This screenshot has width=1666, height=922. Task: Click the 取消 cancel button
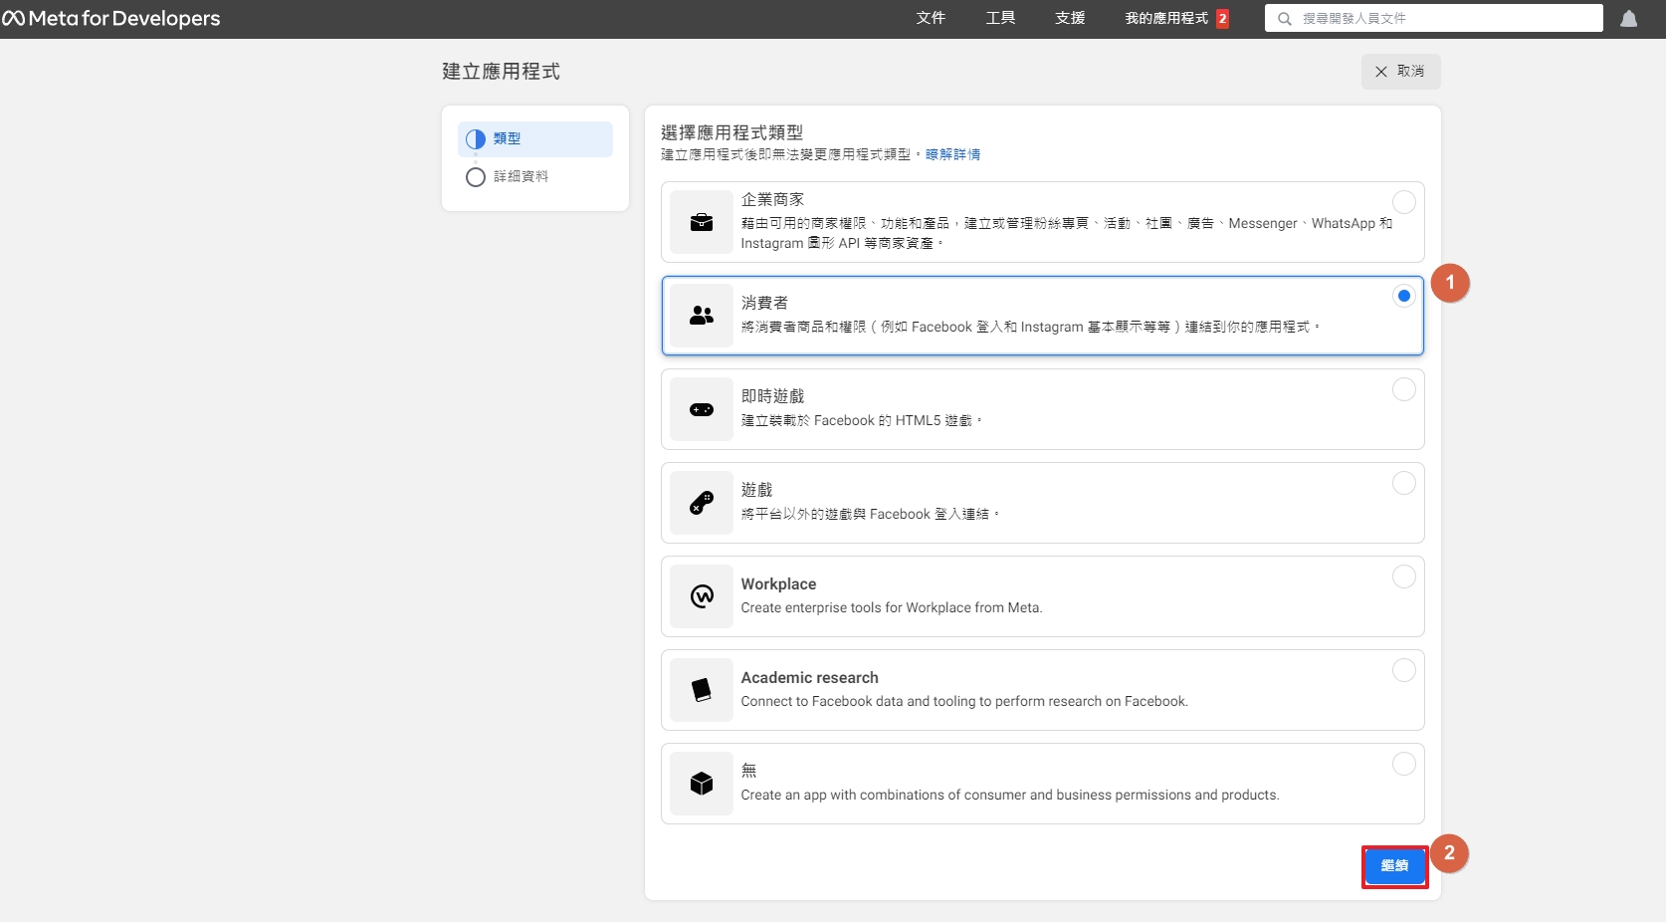[1400, 72]
